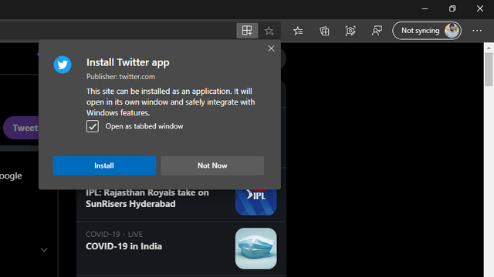The image size is (494, 277).
Task: Add this page to favorites star
Action: point(269,31)
